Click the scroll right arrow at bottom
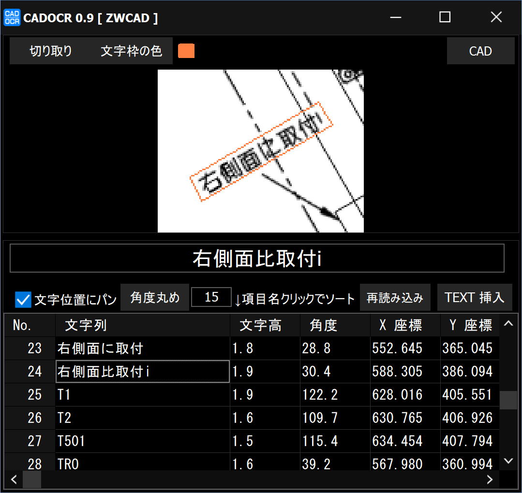This screenshot has width=522, height=493. (x=490, y=479)
